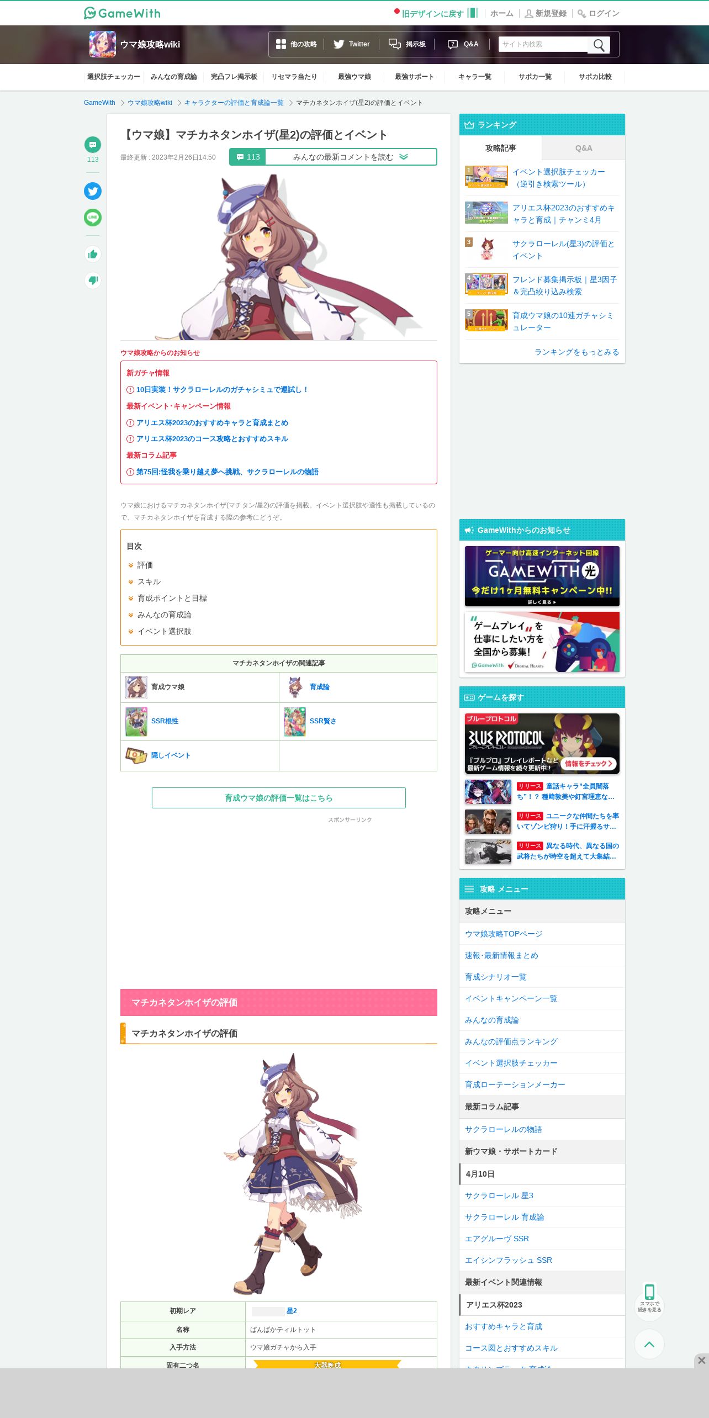The height and width of the screenshot is (1418, 709).
Task: Click キャラクターの評価と育成論一覧 breadcrumb
Action: click(234, 103)
